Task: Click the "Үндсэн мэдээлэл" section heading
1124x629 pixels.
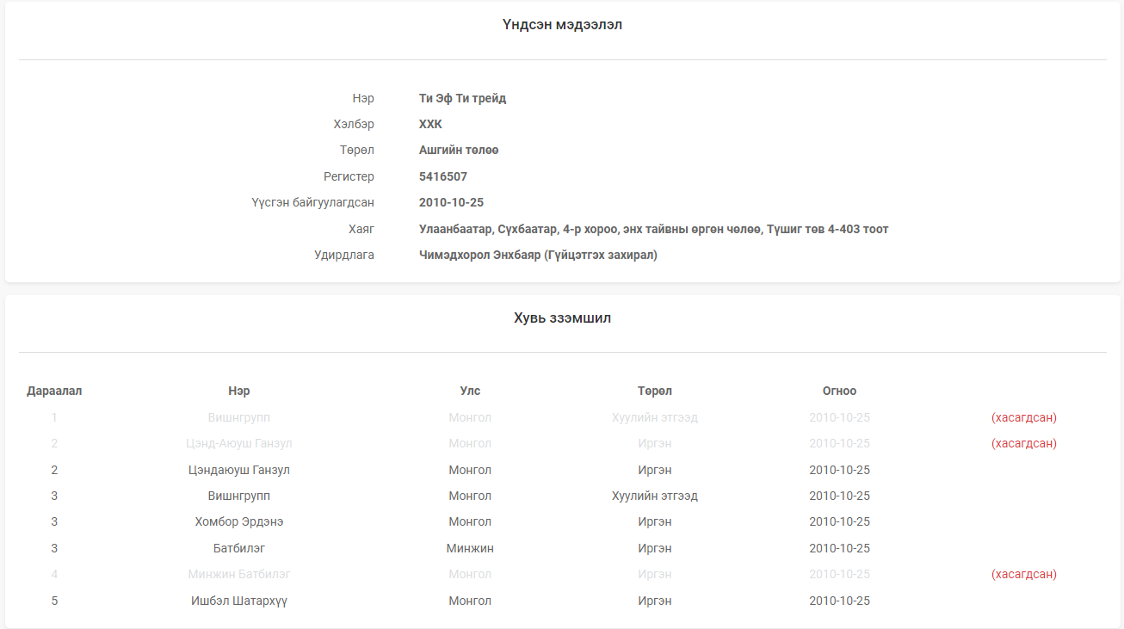Action: tap(562, 25)
